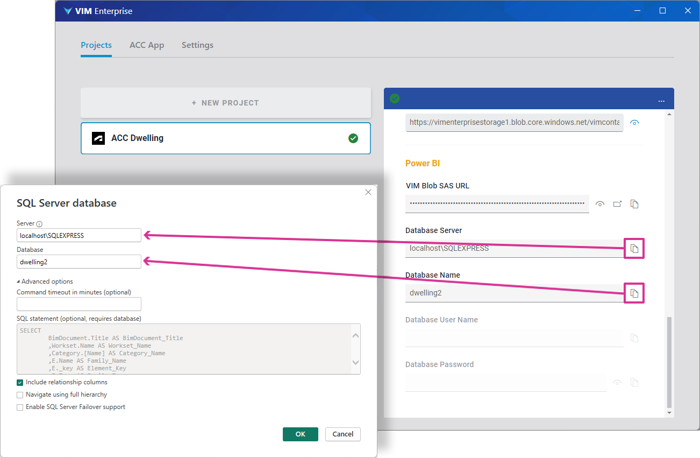
Task: Click the green status check in panel header
Action: coord(395,98)
